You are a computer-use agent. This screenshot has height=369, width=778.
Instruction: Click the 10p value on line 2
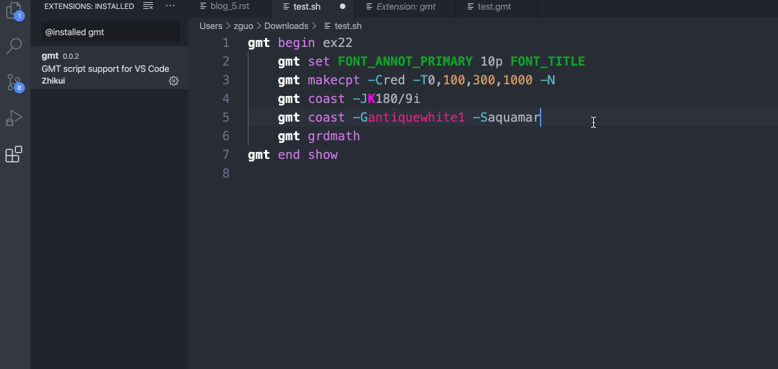(x=491, y=61)
